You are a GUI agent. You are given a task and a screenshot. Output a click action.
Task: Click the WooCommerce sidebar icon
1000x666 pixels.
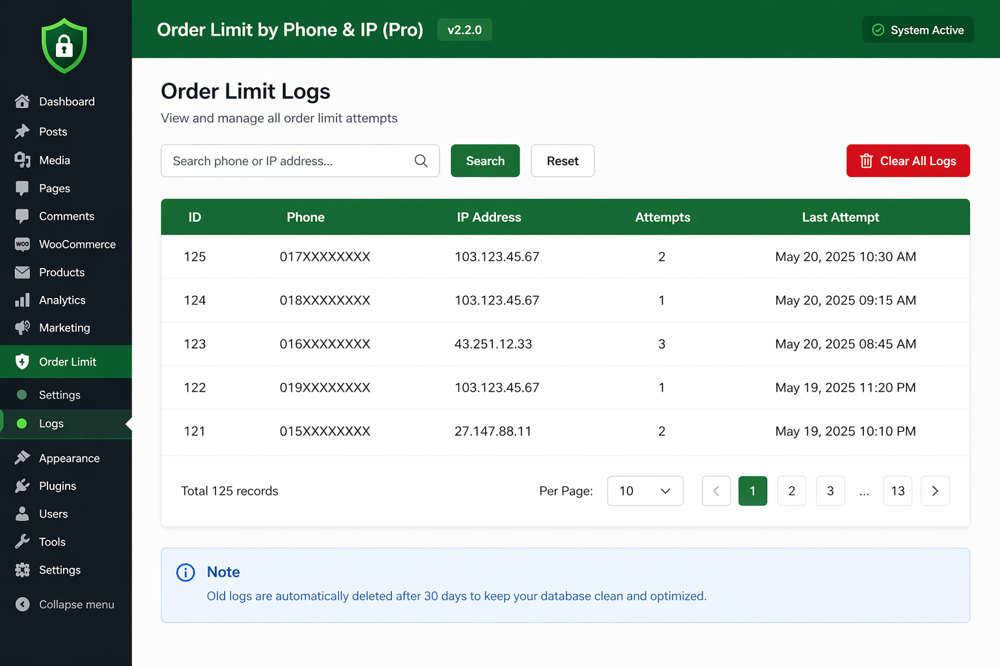coord(22,244)
